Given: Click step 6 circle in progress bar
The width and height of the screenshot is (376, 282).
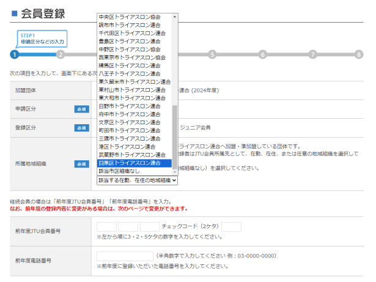Looking at the screenshot, I should point(262,54).
